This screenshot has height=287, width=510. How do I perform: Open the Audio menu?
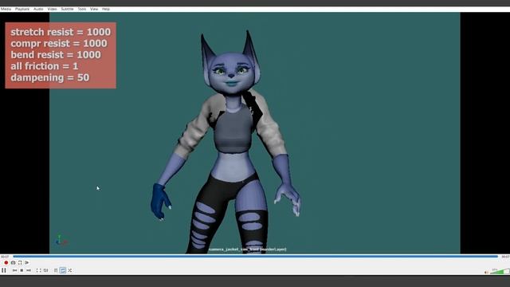[x=38, y=9]
